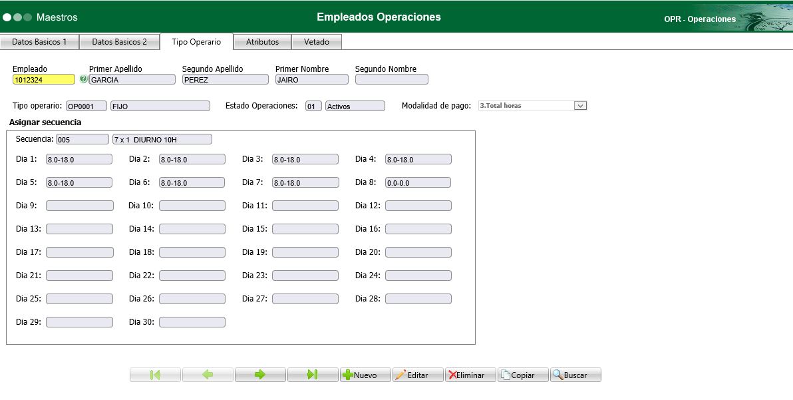The width and height of the screenshot is (793, 400).
Task: Click Tipo operario code field OP0001
Action: [86, 106]
